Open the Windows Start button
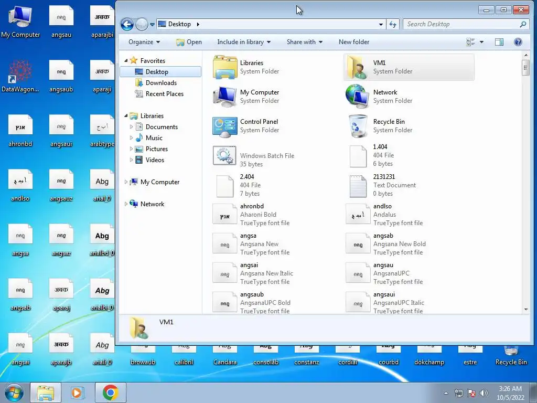Image resolution: width=537 pixels, height=403 pixels. click(x=14, y=393)
